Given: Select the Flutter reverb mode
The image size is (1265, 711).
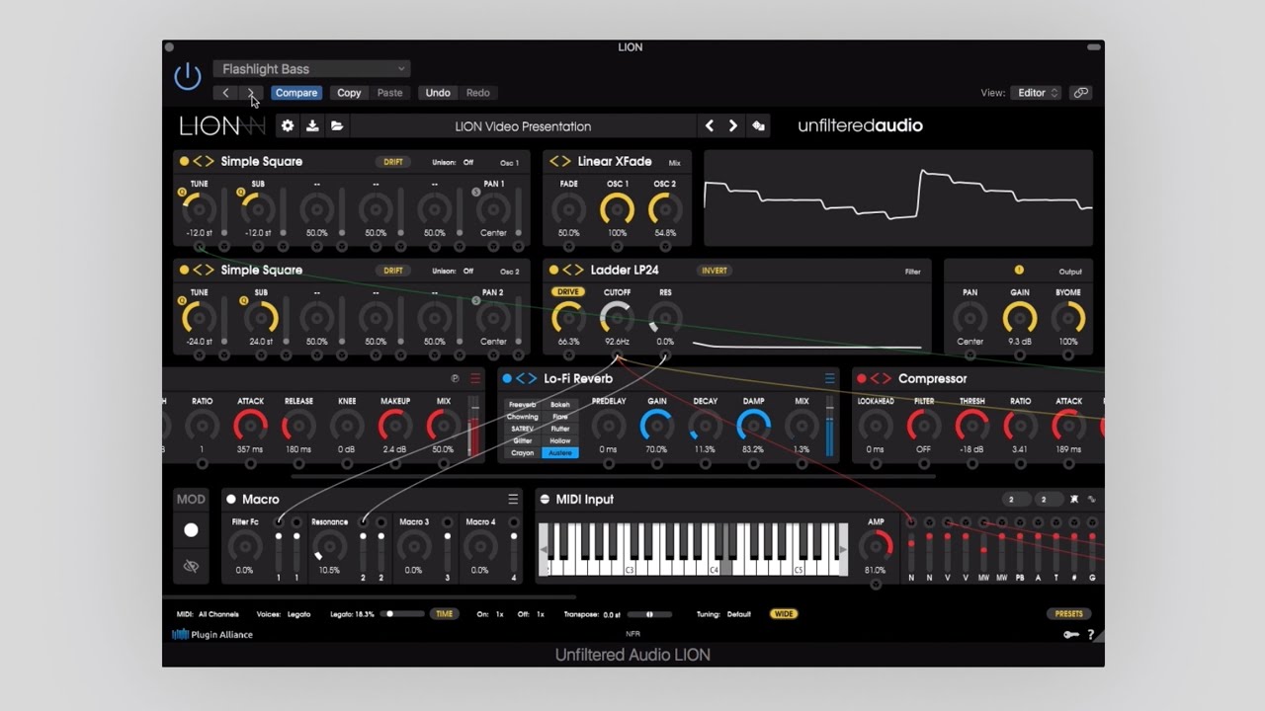Looking at the screenshot, I should pyautogui.click(x=560, y=429).
